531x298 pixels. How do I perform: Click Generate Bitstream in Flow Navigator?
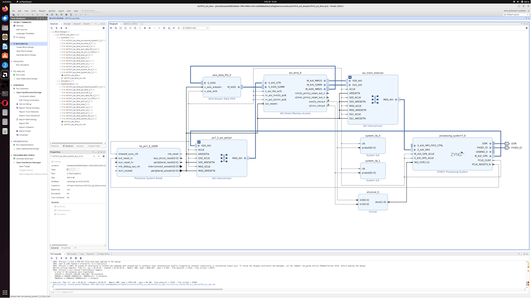[24, 159]
